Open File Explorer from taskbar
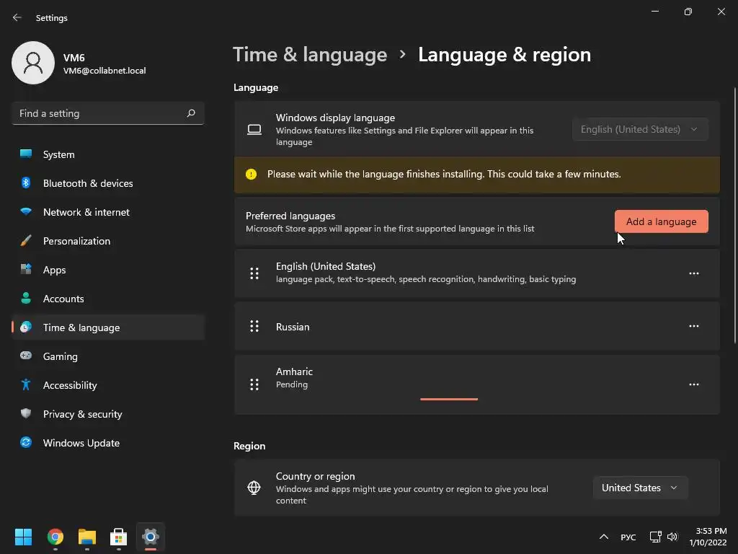This screenshot has height=554, width=738. pos(87,537)
